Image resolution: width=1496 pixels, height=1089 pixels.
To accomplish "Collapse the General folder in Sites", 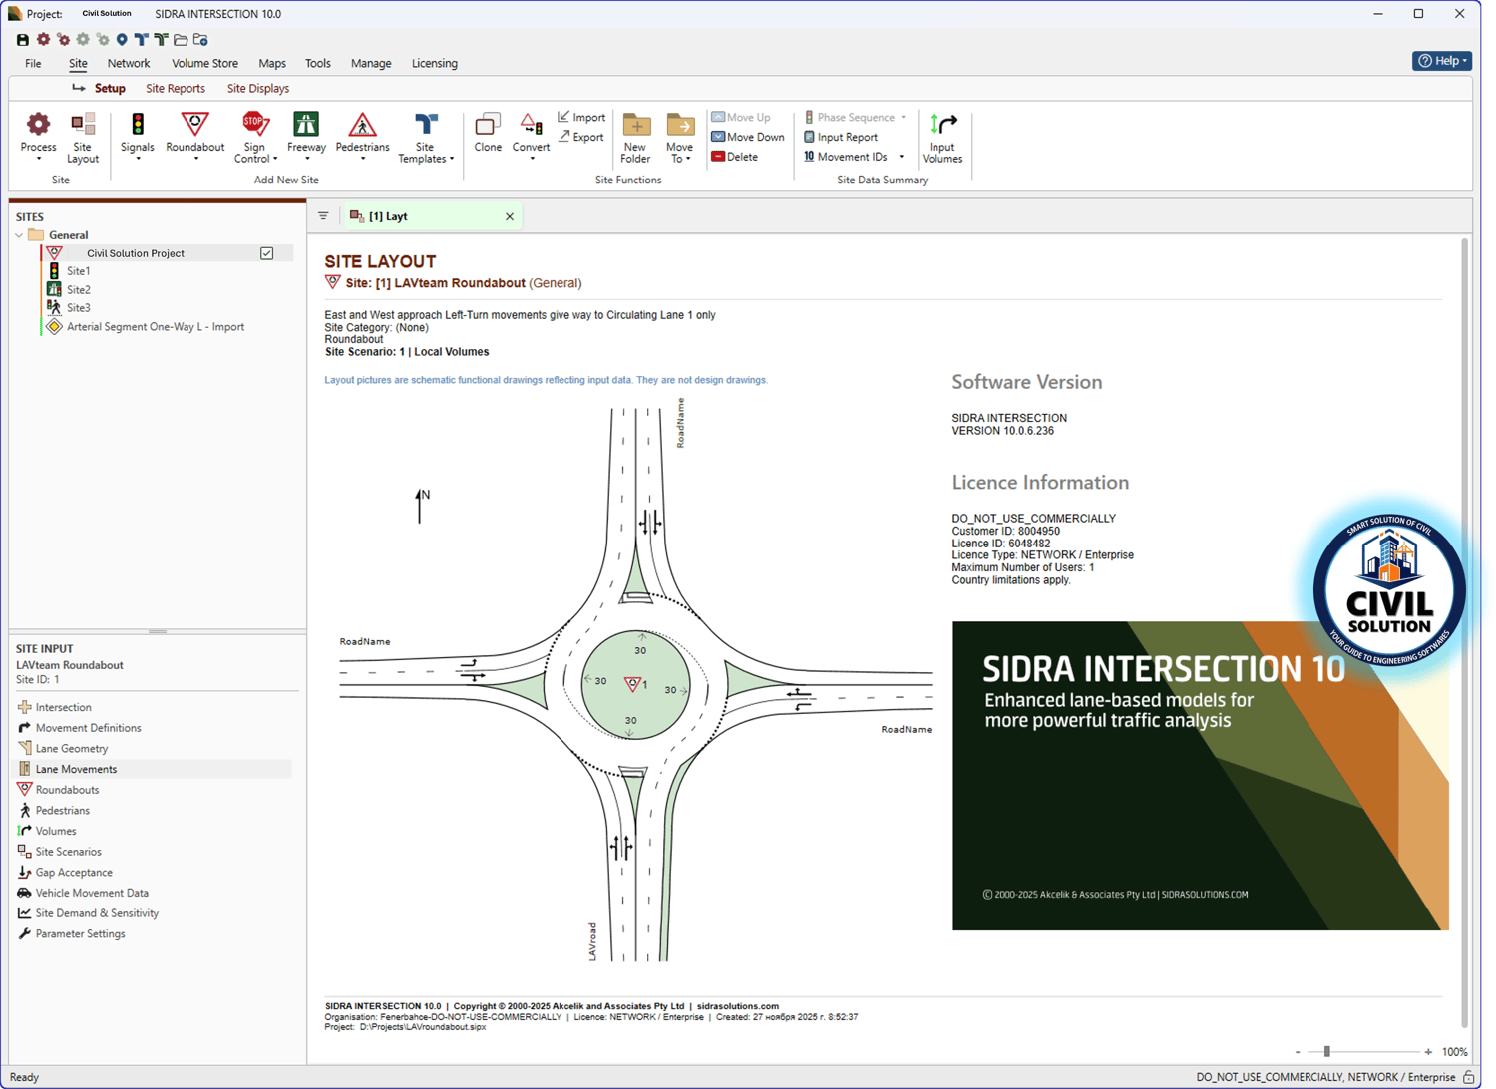I will pyautogui.click(x=20, y=236).
